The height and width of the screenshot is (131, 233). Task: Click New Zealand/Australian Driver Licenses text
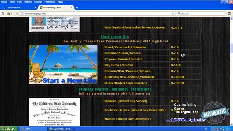tap(134, 28)
